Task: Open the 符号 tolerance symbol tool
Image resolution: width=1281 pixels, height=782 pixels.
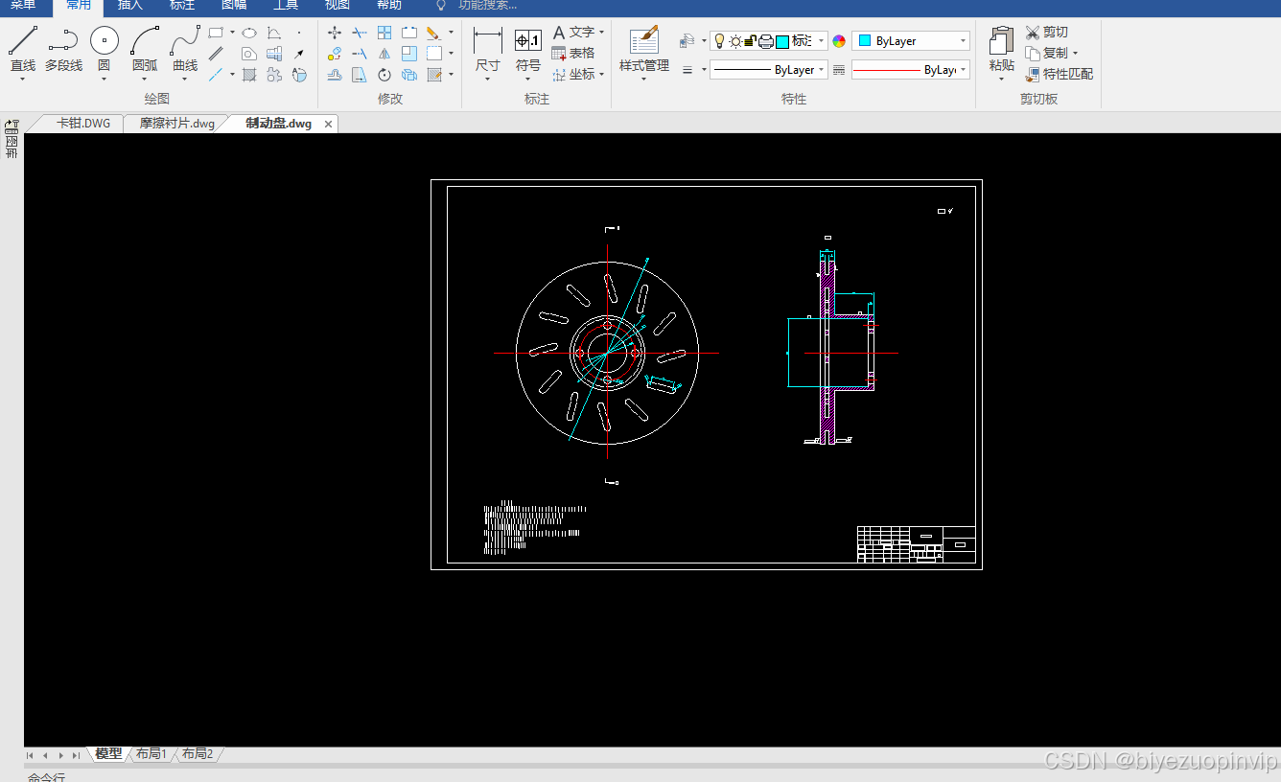Action: 528,48
